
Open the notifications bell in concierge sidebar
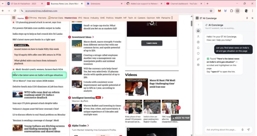[x=198, y=48]
